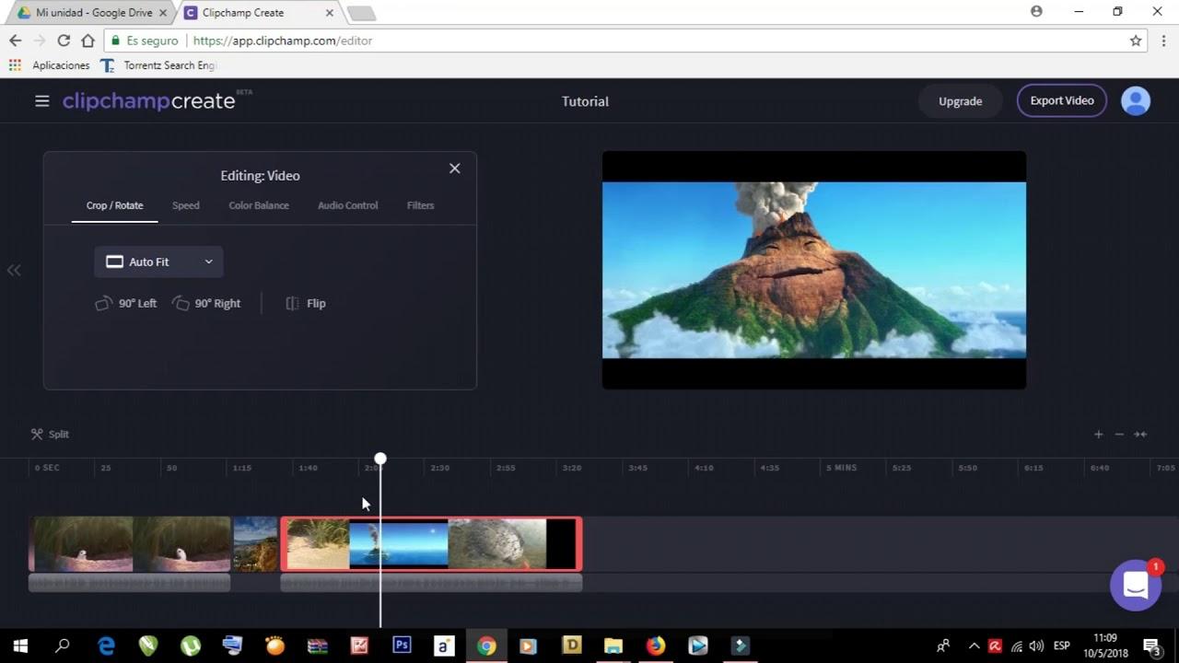The width and height of the screenshot is (1179, 663).
Task: Rotate the video 90° Right
Action: (x=206, y=303)
